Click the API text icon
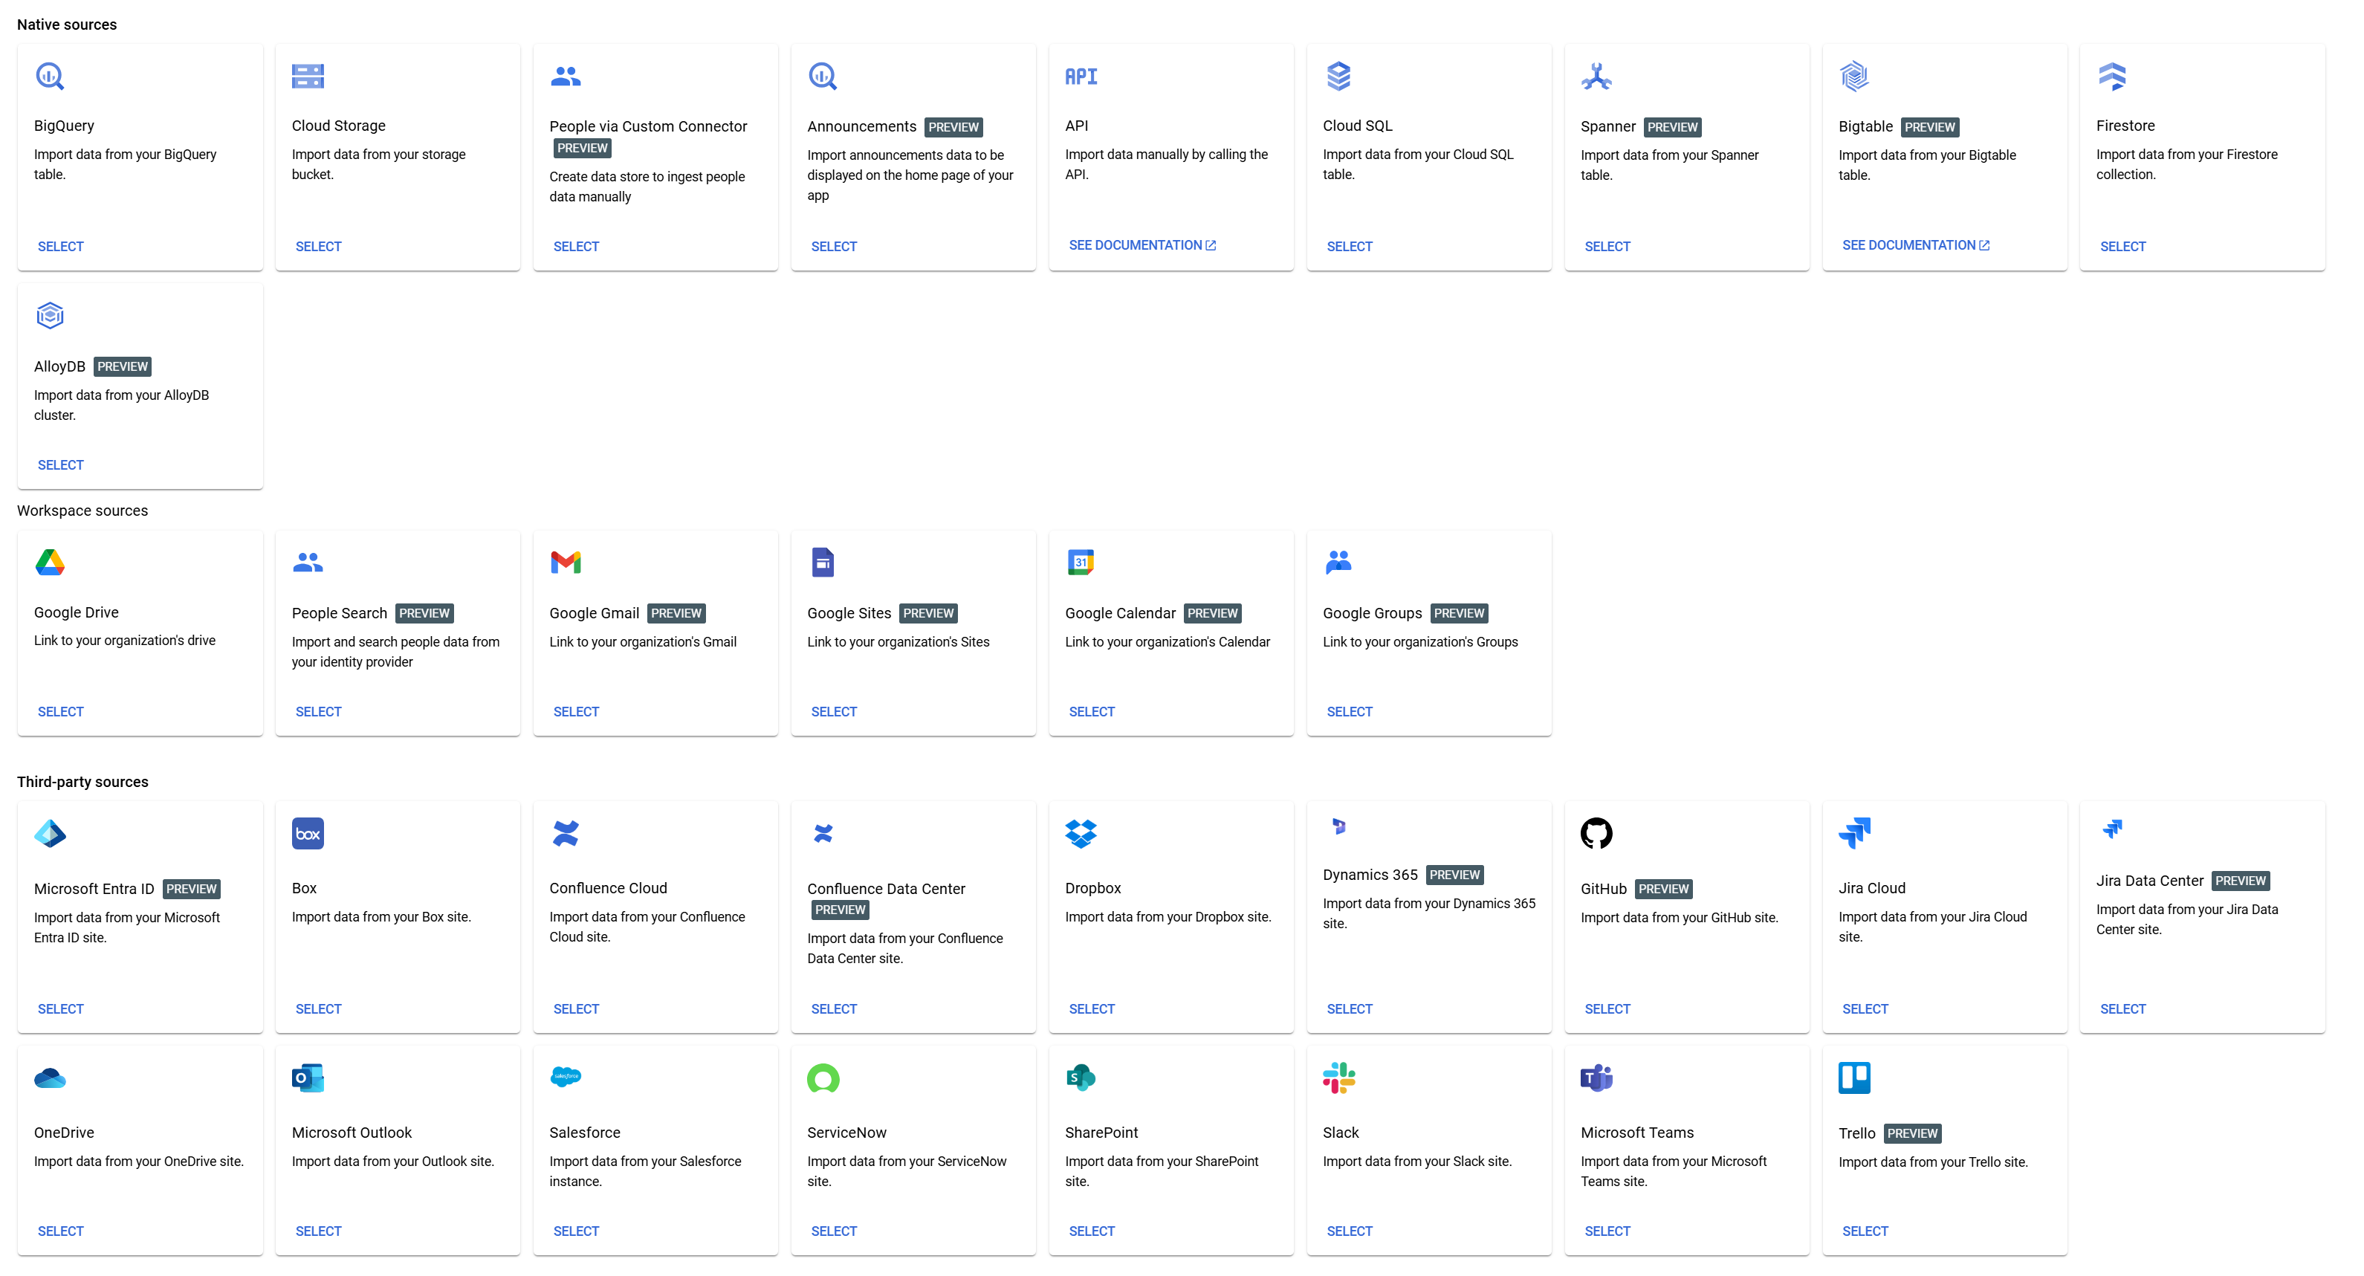2364x1276 pixels. pos(1081,77)
